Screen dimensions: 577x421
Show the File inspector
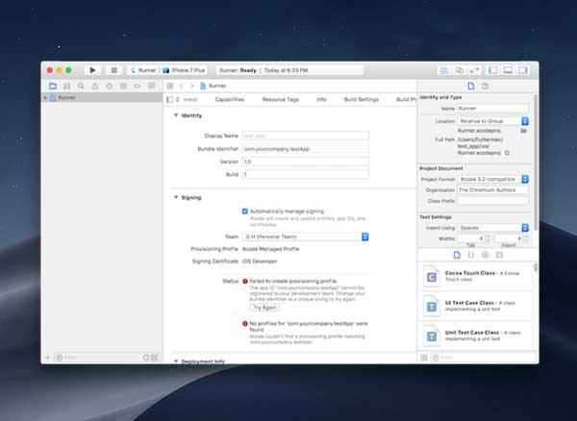(x=471, y=87)
